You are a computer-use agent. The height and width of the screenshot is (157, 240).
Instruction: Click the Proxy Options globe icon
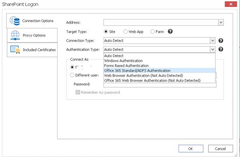(15, 35)
